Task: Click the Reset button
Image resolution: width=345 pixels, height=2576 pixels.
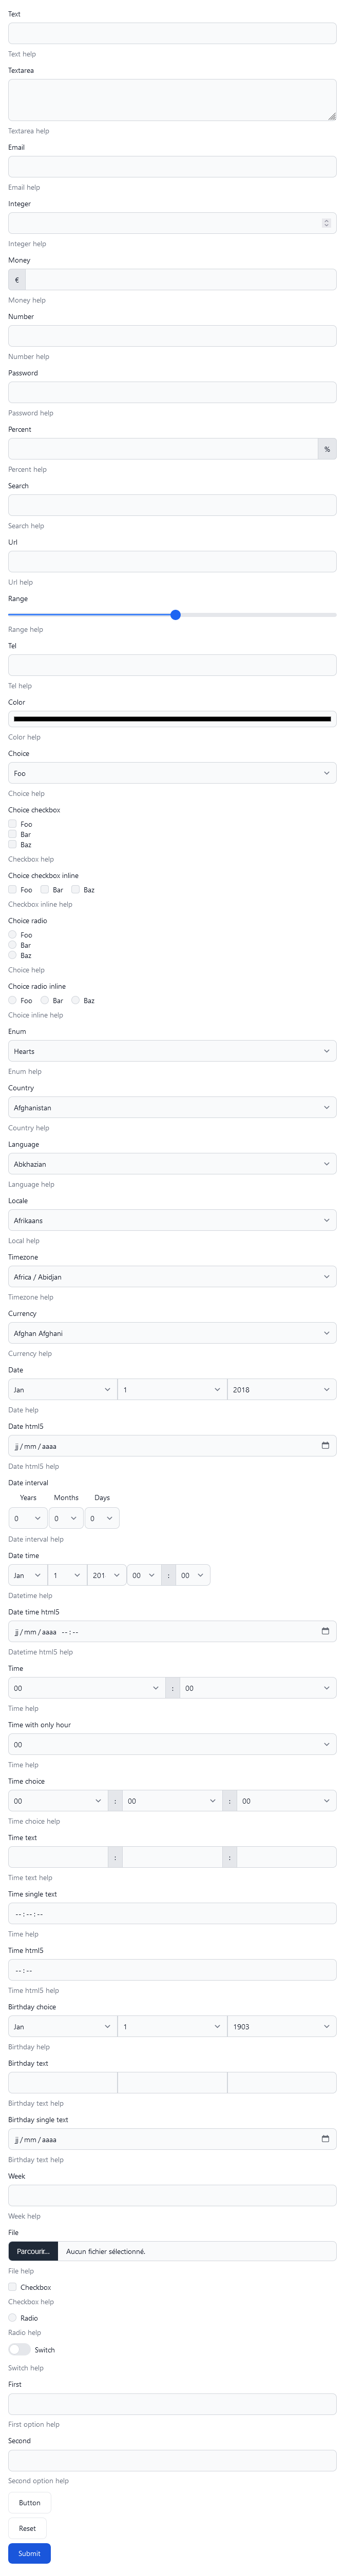Action: [27, 2528]
